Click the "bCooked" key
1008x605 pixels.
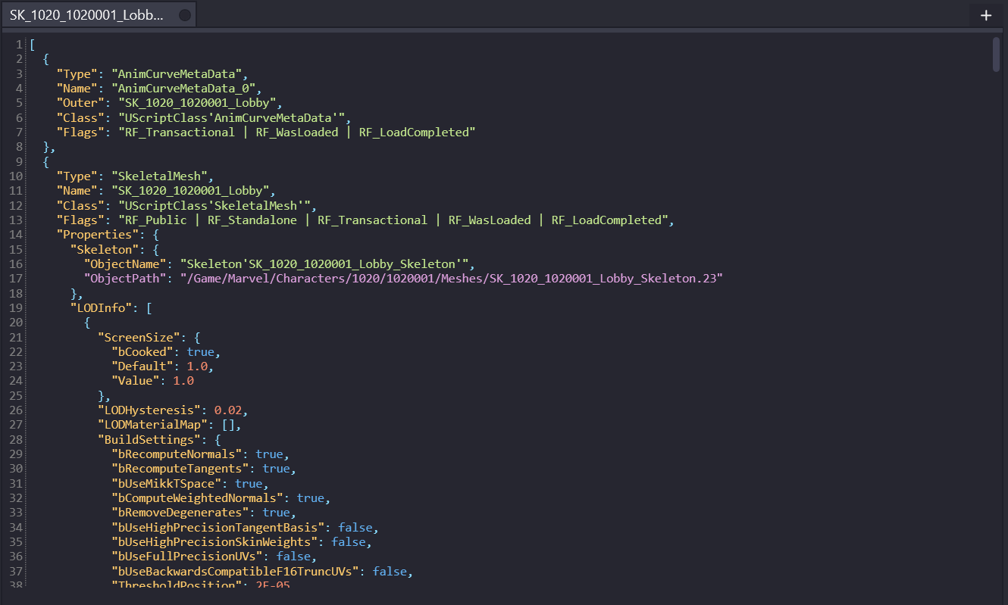click(x=142, y=351)
